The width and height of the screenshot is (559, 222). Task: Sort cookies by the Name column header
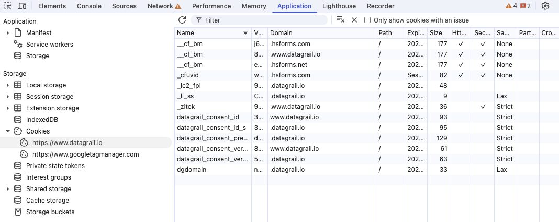click(209, 33)
